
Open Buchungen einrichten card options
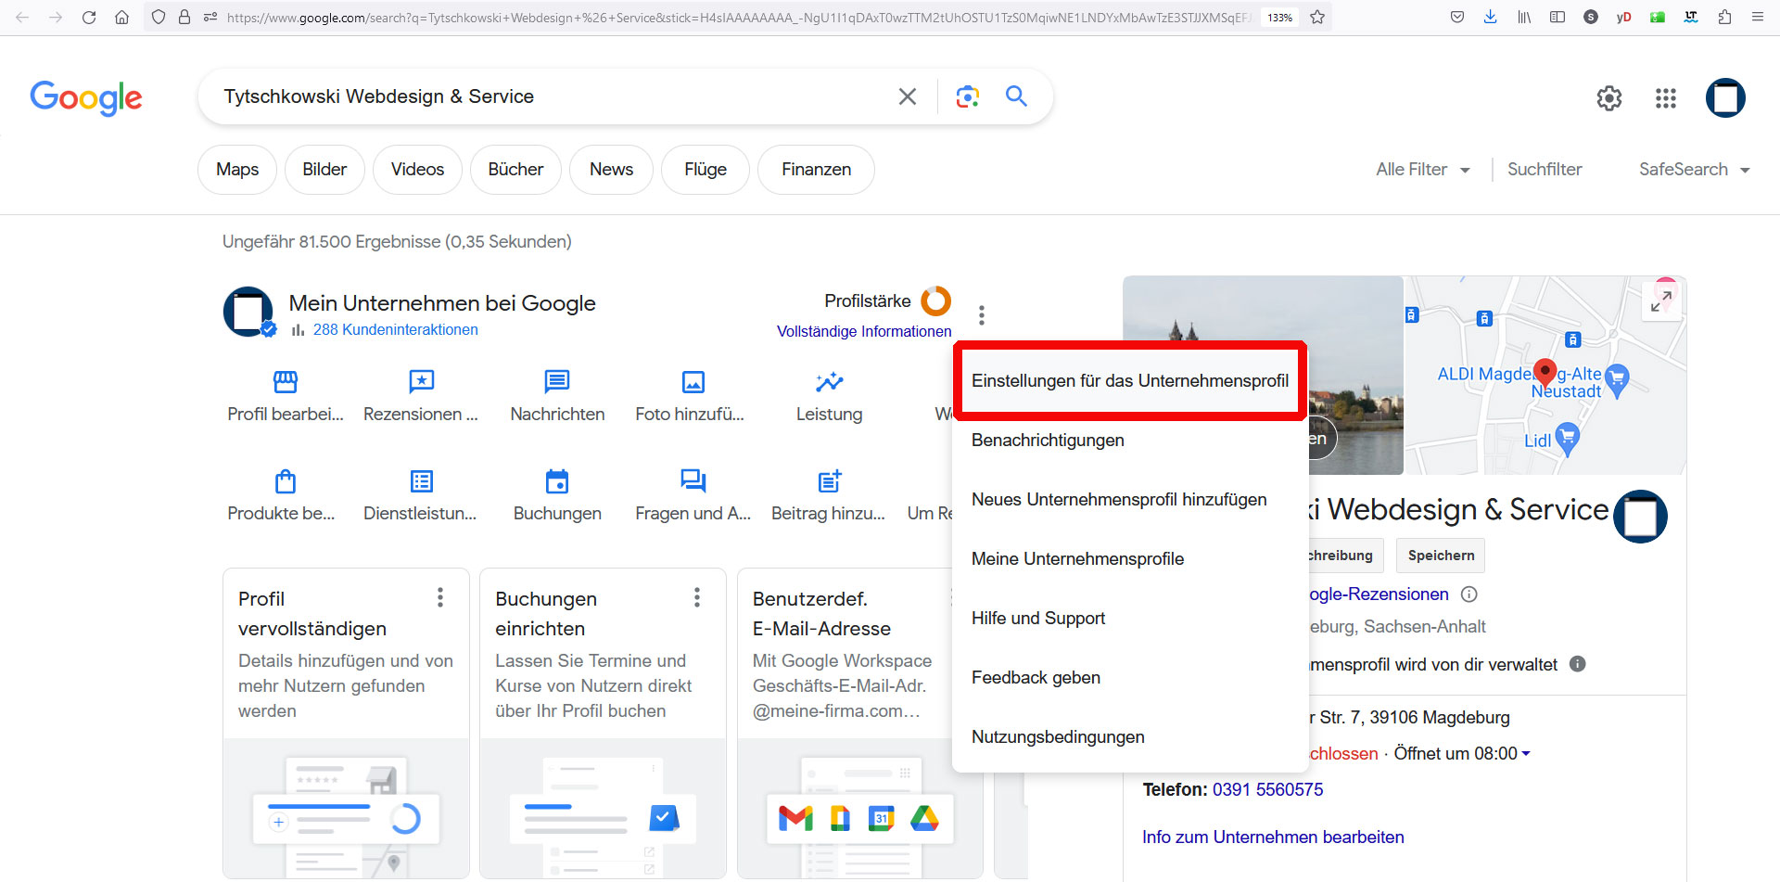tap(697, 597)
